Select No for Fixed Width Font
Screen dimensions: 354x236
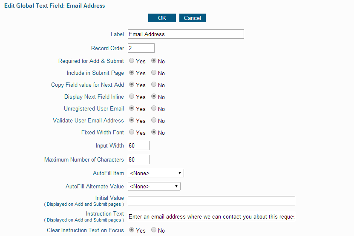pyautogui.click(x=154, y=132)
